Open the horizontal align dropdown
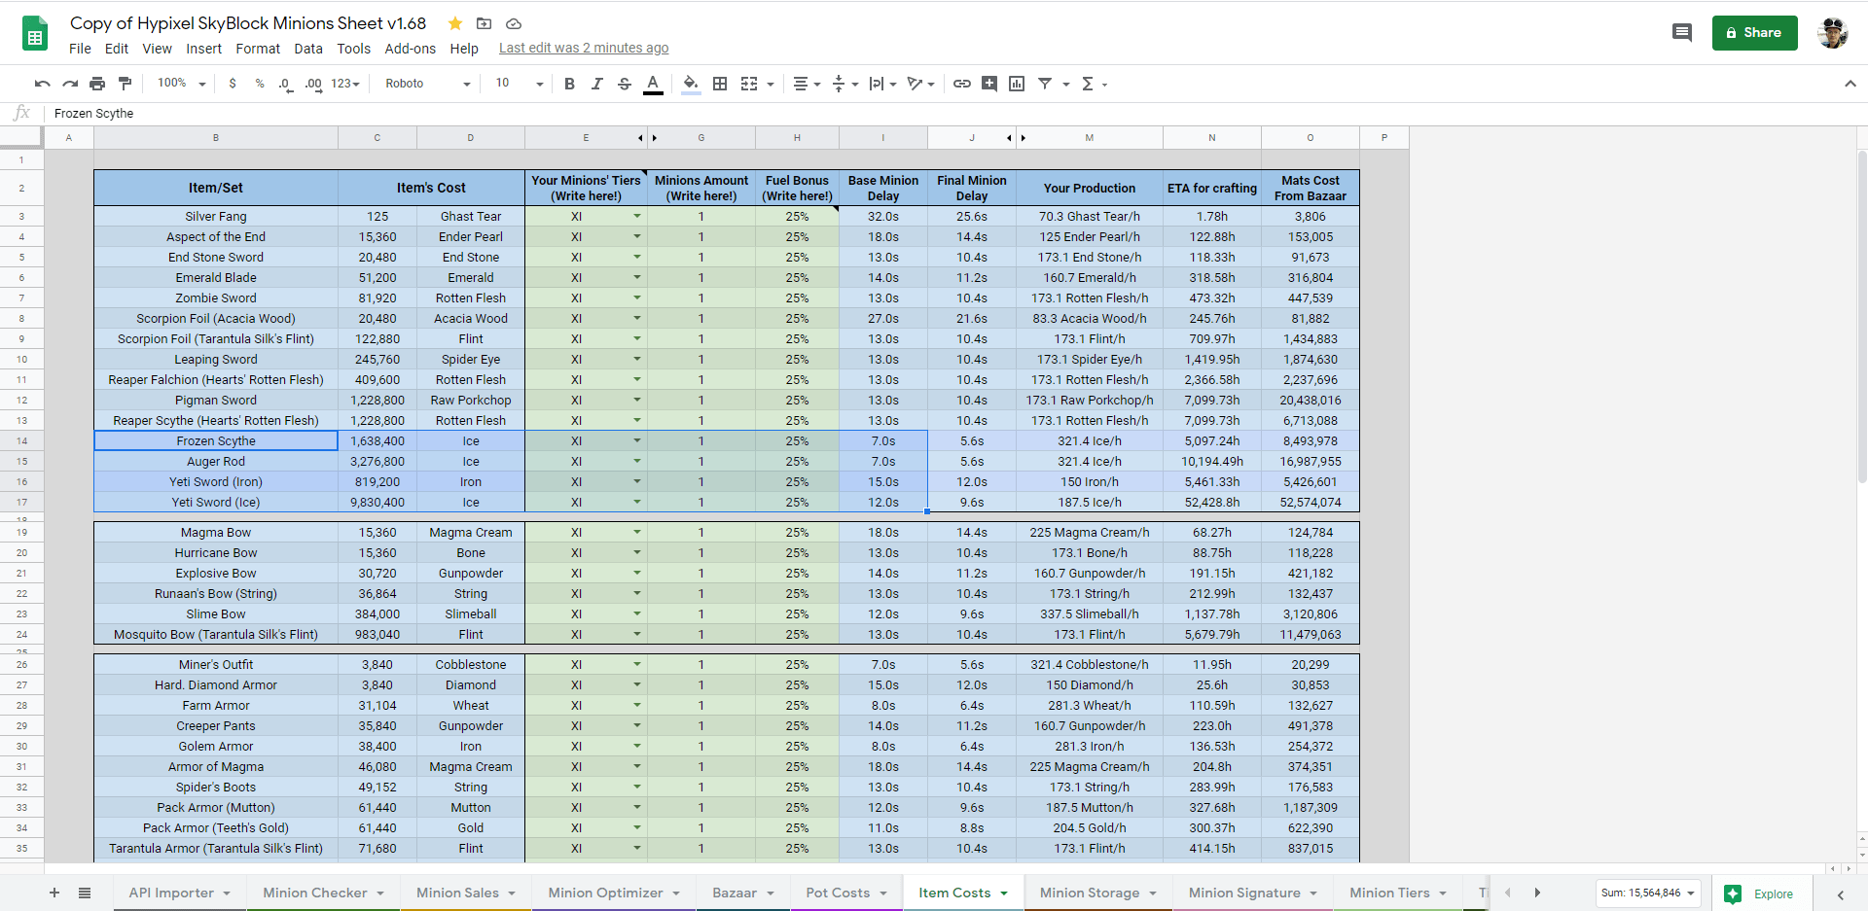Screen dimensions: 1868x911 click(x=807, y=84)
